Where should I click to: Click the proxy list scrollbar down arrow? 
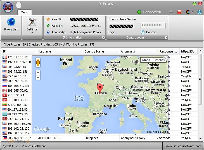[200, 139]
